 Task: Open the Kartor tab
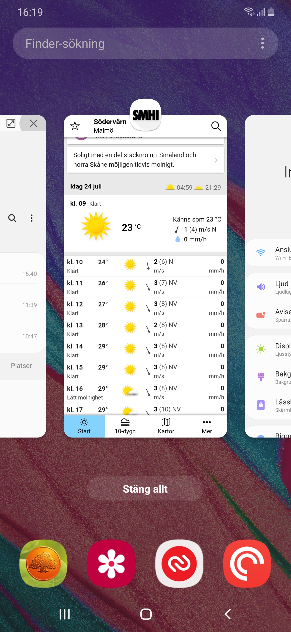(166, 426)
